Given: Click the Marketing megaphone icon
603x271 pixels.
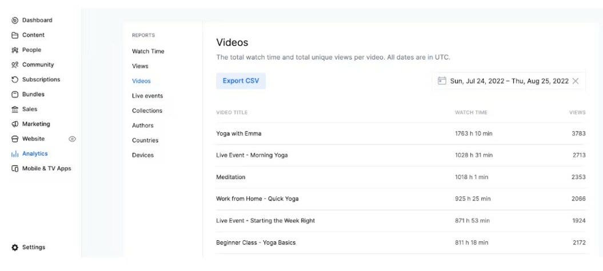Looking at the screenshot, I should [x=15, y=124].
